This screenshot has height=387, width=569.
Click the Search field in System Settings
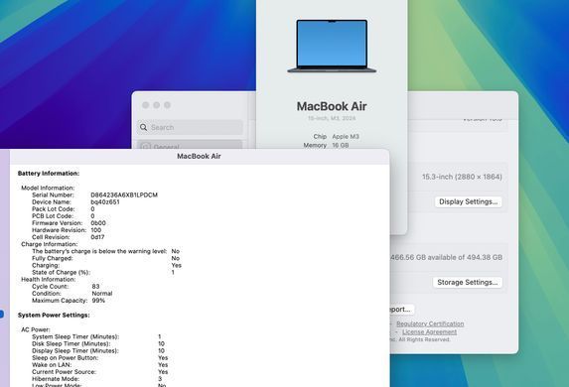190,127
